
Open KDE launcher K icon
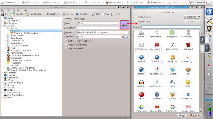pos(209,12)
